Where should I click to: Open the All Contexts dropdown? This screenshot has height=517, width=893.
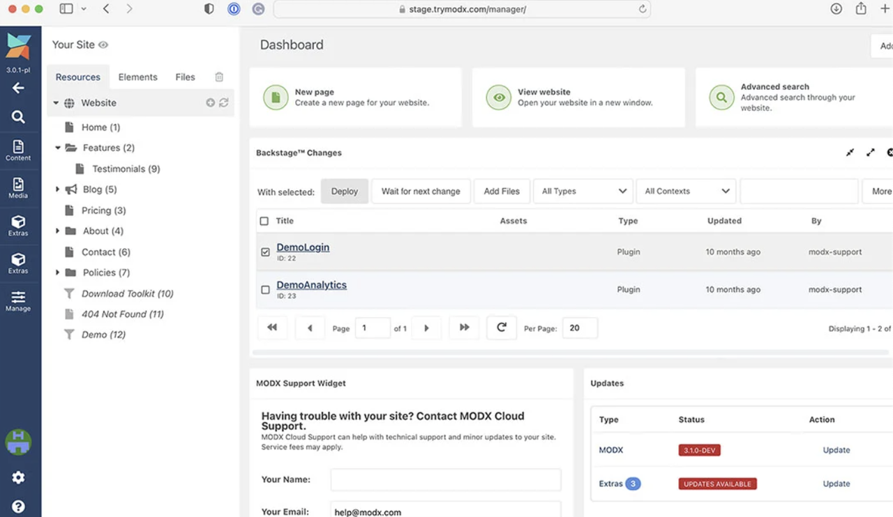tap(686, 191)
